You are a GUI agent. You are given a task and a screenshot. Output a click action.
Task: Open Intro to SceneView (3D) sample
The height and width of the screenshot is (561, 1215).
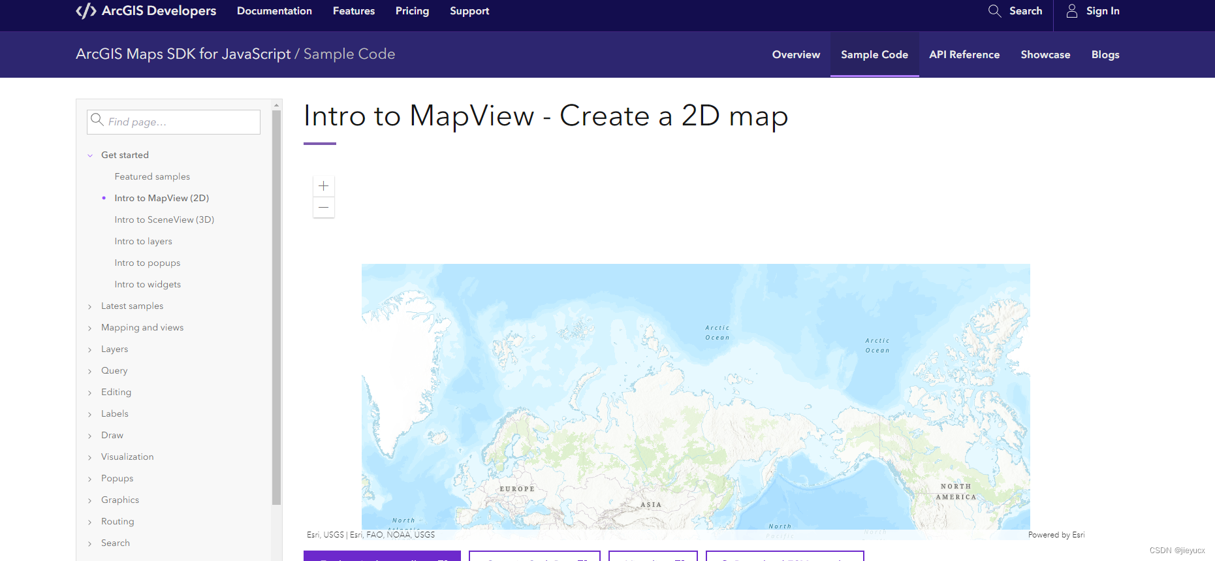(165, 219)
